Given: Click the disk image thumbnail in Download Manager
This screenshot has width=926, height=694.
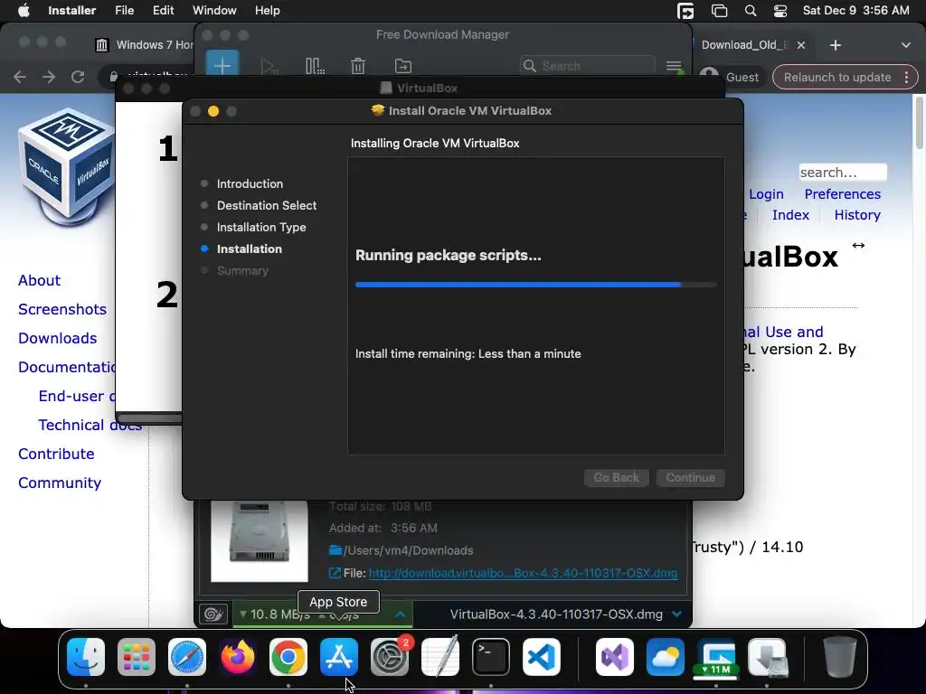Looking at the screenshot, I should (x=260, y=540).
